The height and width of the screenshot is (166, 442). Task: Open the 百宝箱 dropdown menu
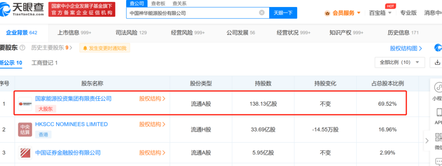point(380,13)
